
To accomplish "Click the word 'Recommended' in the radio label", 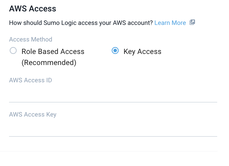I will point(49,63).
